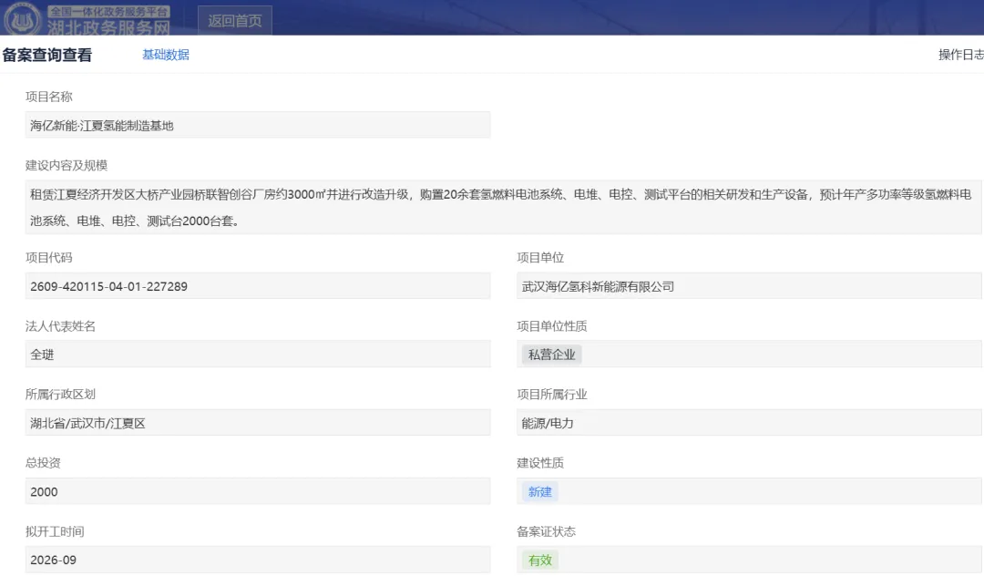The image size is (984, 576).
Task: Click the 拟开工时间 field 2026-09
Action: click(x=257, y=560)
